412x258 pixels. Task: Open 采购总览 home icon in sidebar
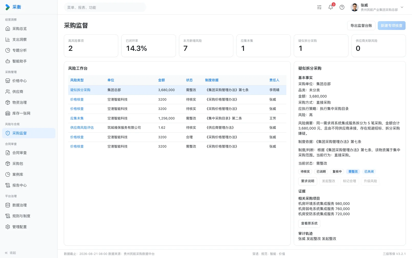coord(8,29)
